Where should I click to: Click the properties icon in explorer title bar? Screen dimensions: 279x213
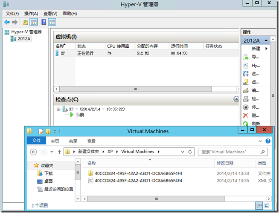41,132
